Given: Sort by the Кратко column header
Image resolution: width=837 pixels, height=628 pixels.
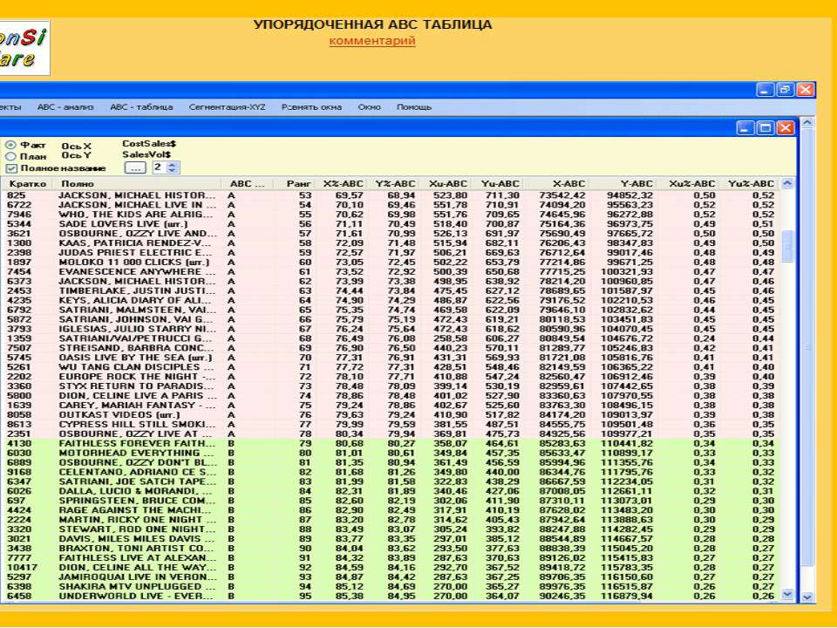Looking at the screenshot, I should (27, 184).
